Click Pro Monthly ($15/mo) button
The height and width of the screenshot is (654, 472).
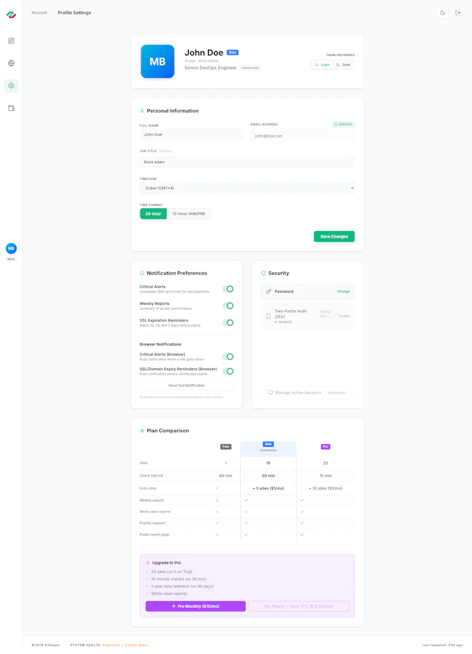pyautogui.click(x=195, y=606)
